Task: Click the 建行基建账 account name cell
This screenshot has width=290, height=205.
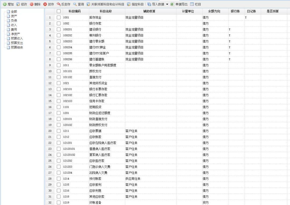Action: click(x=107, y=59)
